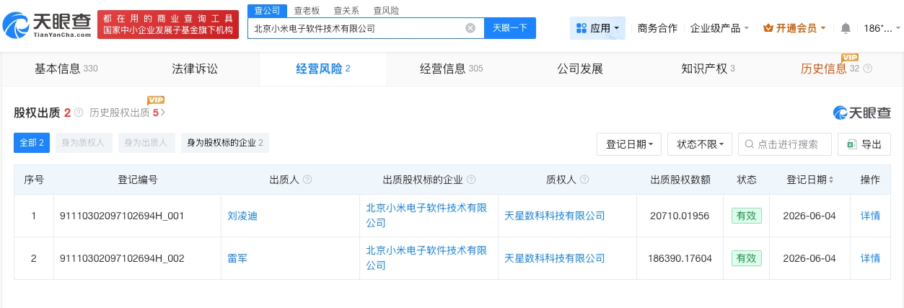This screenshot has height=308, width=904.
Task: Open the 经营信息 305 tab
Action: 451,69
